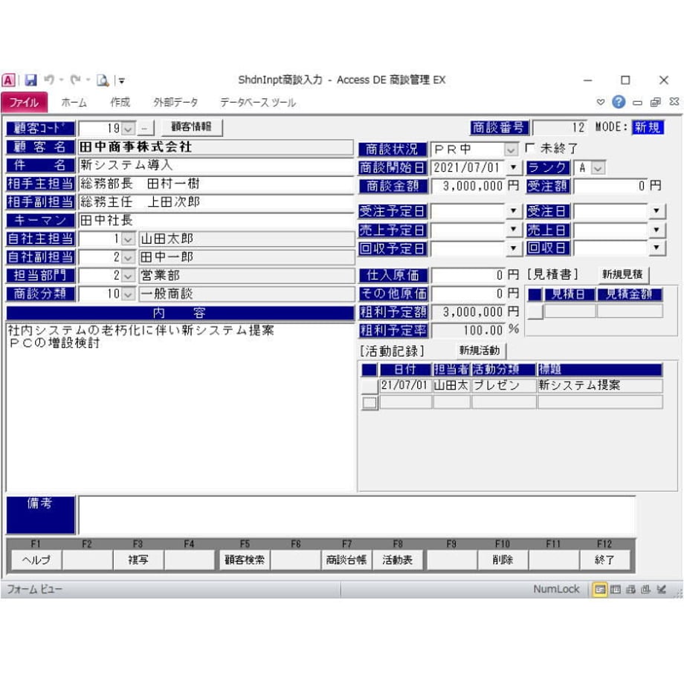
Task: Open the 商談分類 dropdown
Action: (x=128, y=294)
